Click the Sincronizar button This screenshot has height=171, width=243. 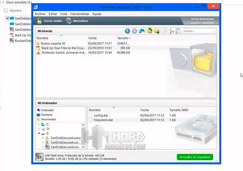coord(77,21)
